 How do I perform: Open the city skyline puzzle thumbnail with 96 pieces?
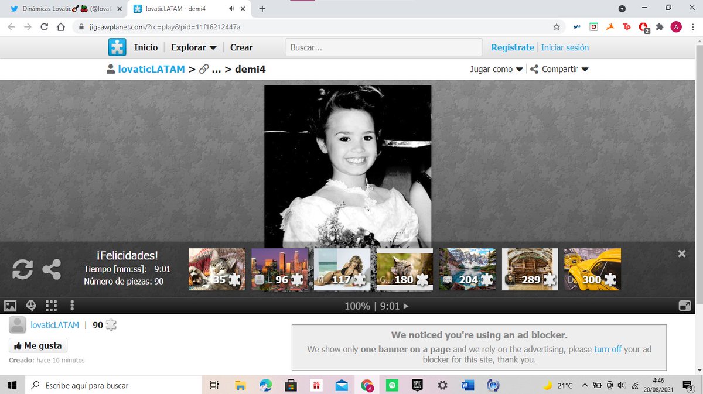280,269
